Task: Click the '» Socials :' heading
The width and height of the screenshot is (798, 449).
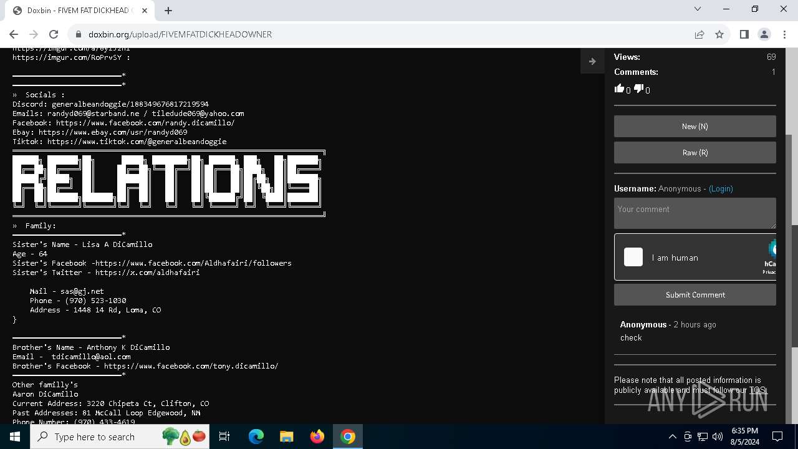Action: point(39,95)
